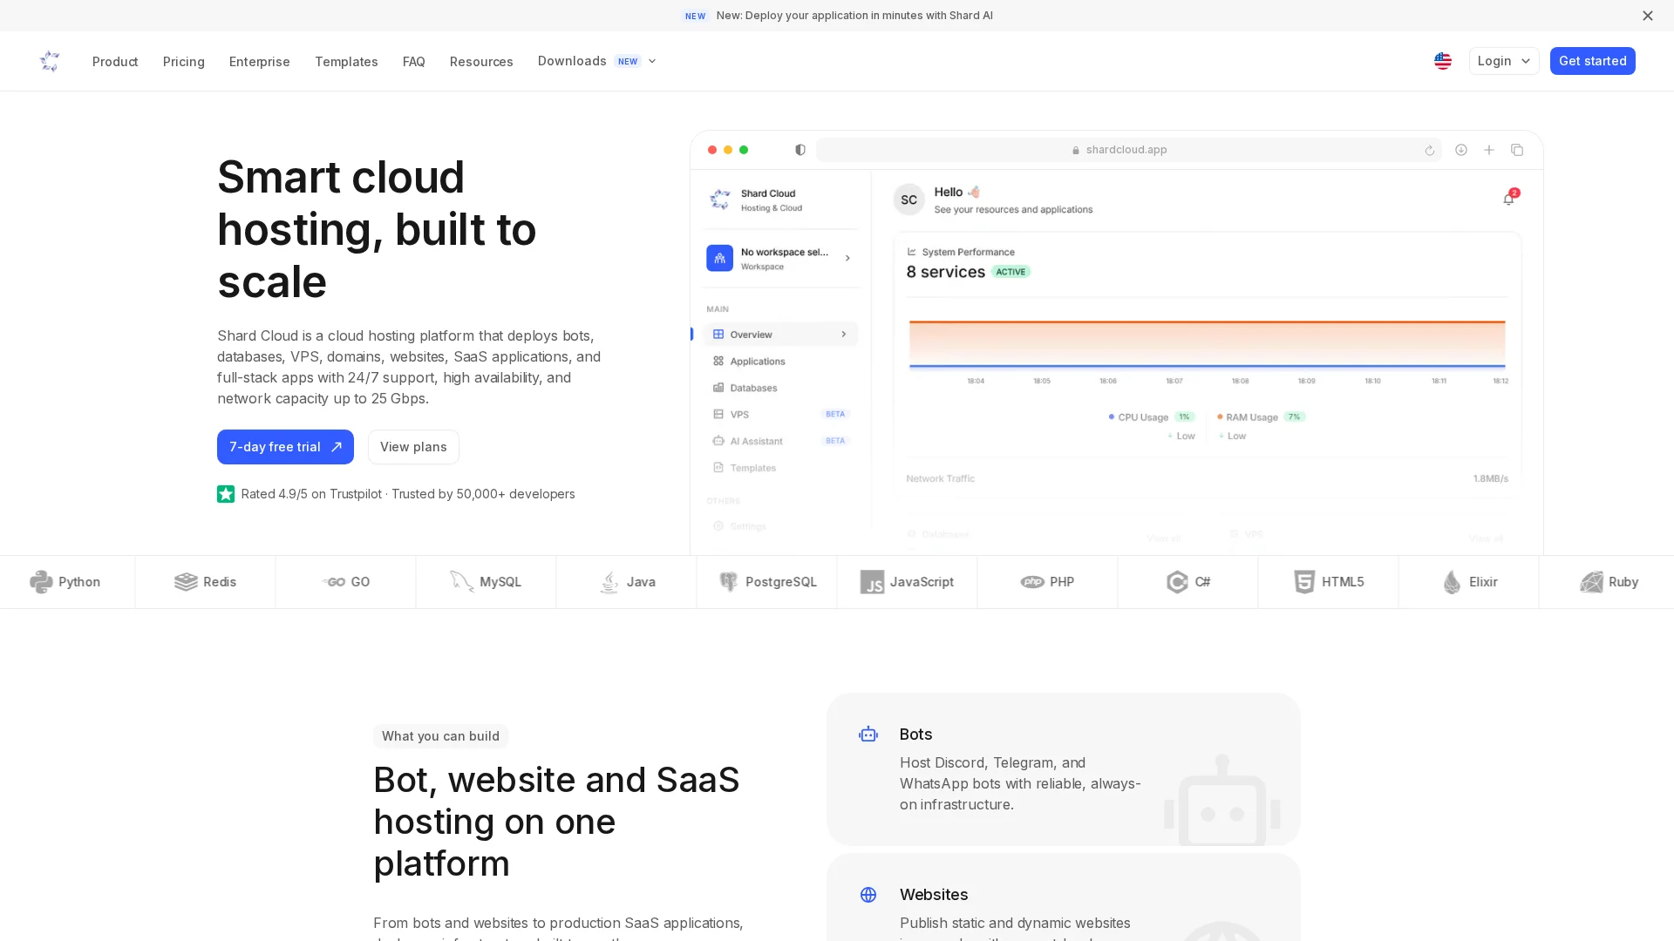
Task: Click the Bots robot icon on card
Action: click(868, 735)
